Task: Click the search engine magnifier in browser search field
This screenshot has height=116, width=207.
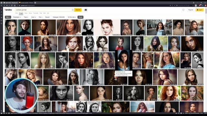Action: pos(177,5)
